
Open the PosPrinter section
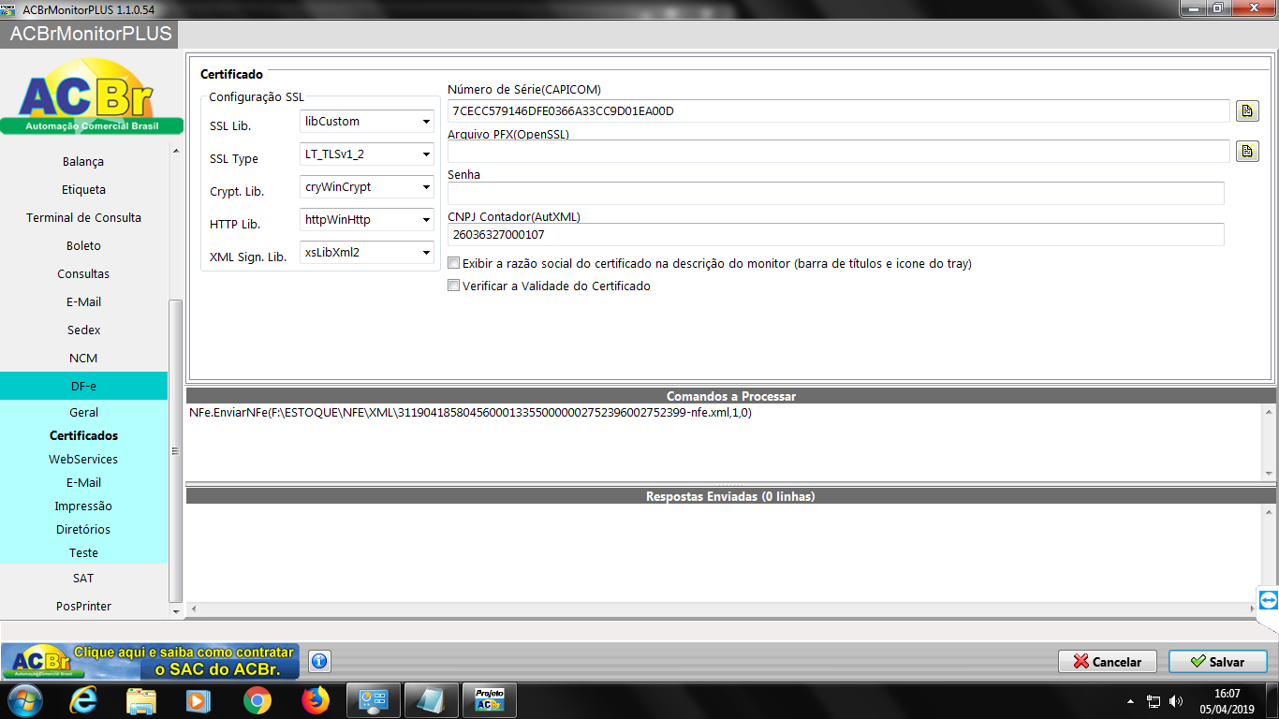83,606
